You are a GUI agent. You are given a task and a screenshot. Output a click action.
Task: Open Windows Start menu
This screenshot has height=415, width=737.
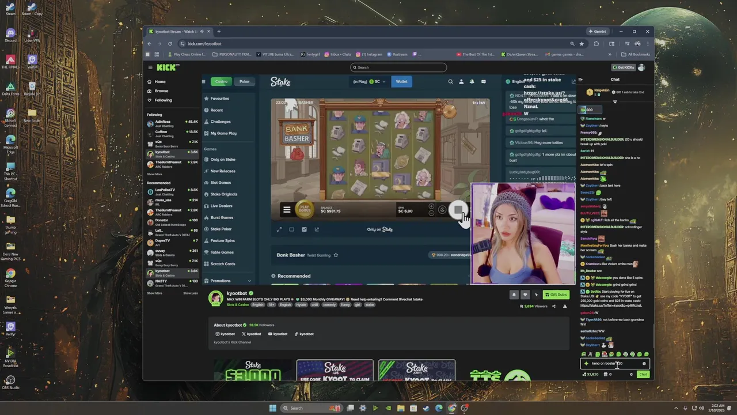[x=273, y=408]
